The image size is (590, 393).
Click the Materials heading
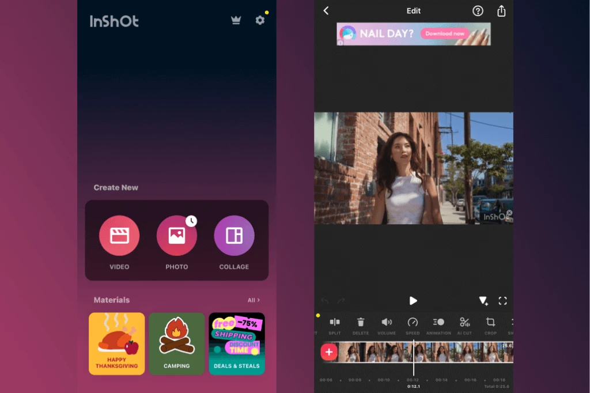112,300
